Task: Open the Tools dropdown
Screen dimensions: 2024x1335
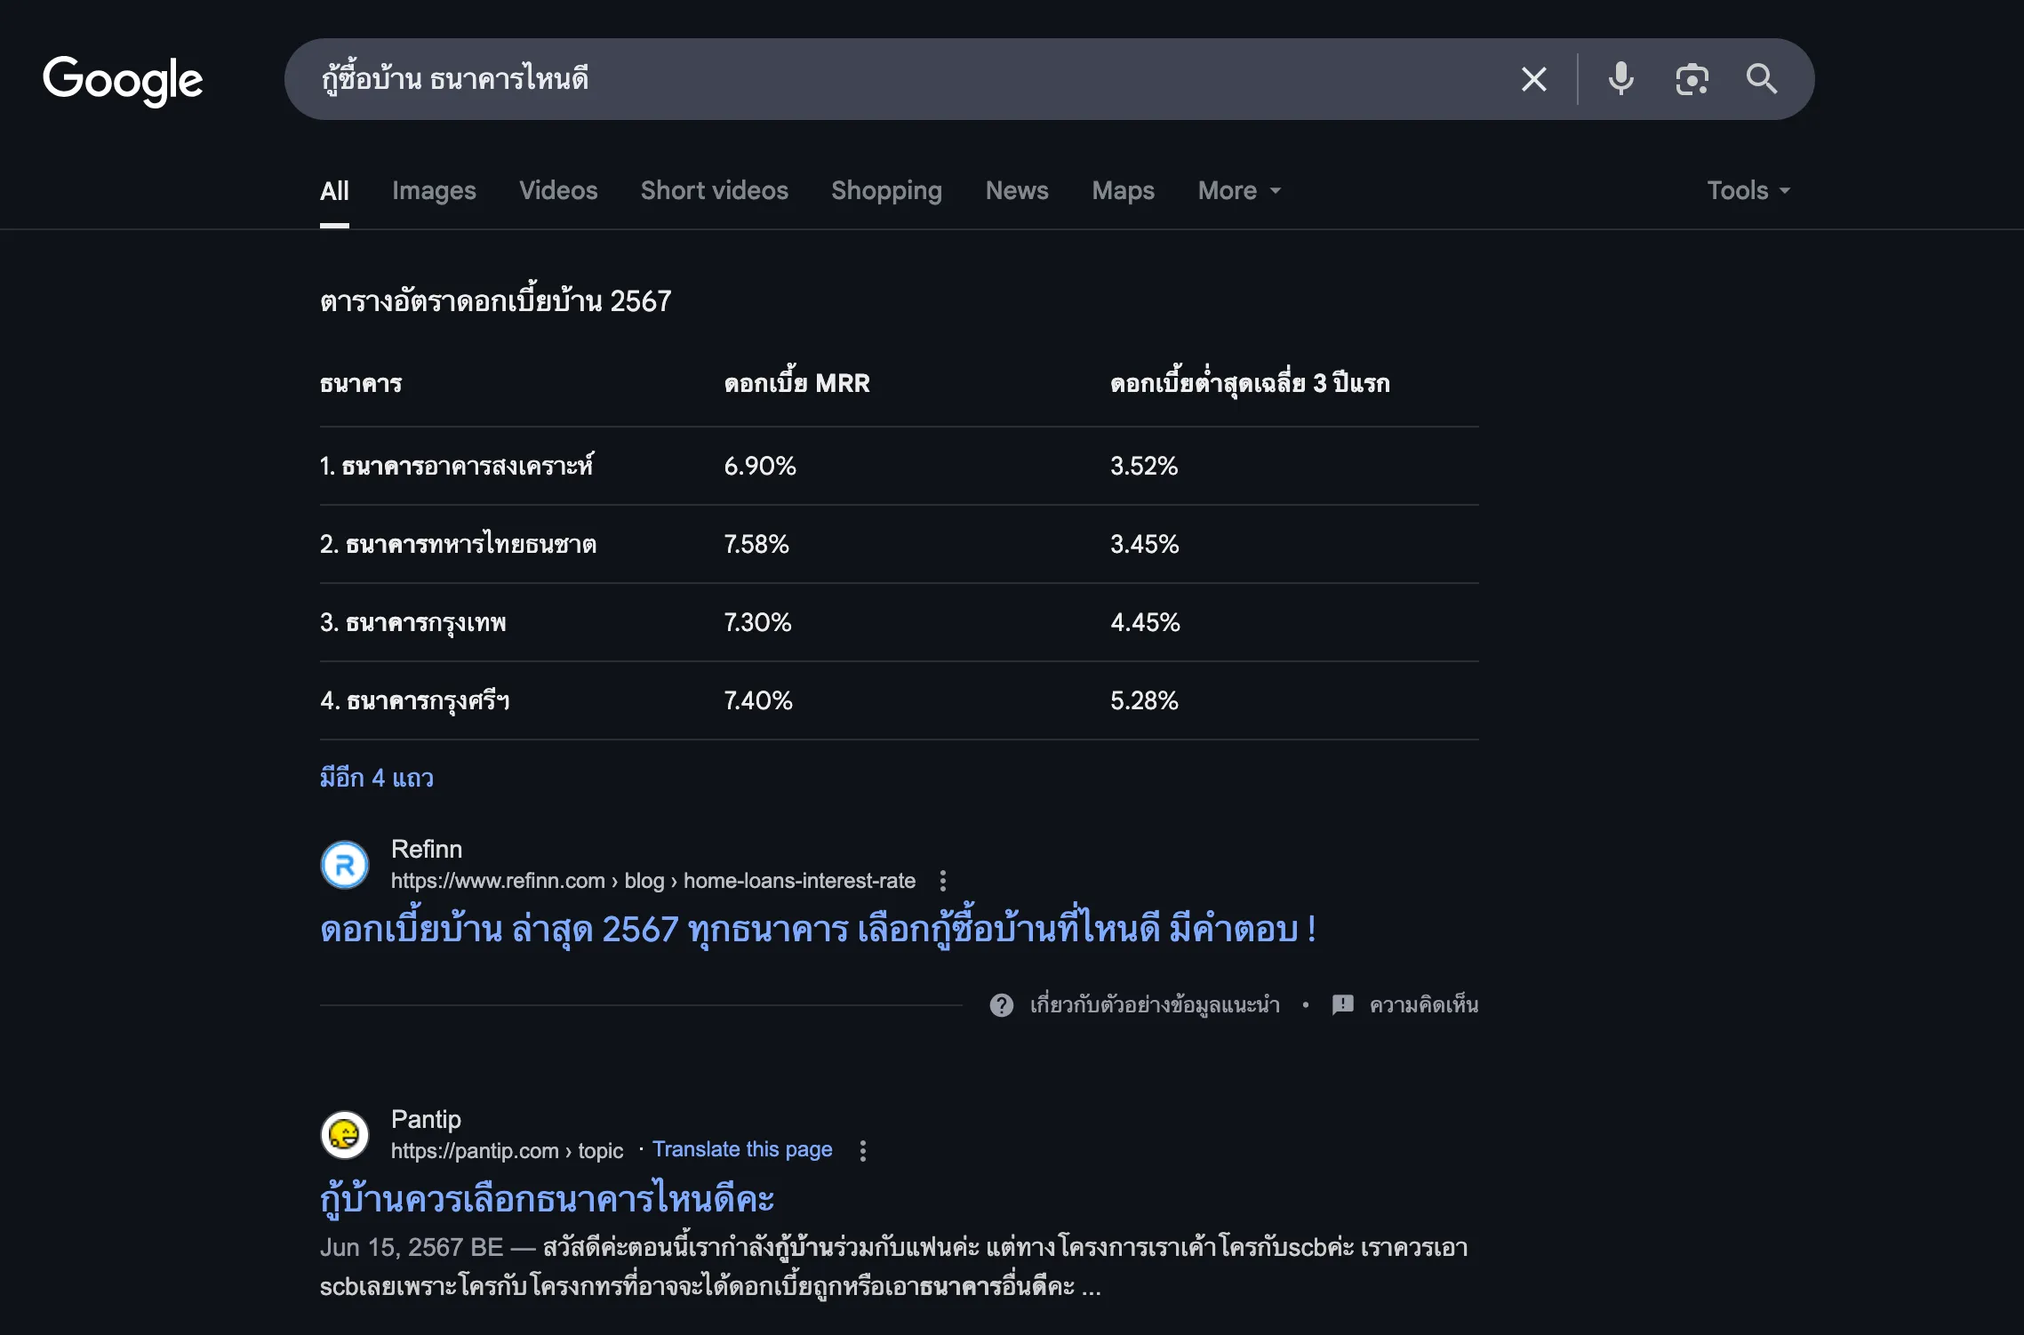Action: point(1748,191)
